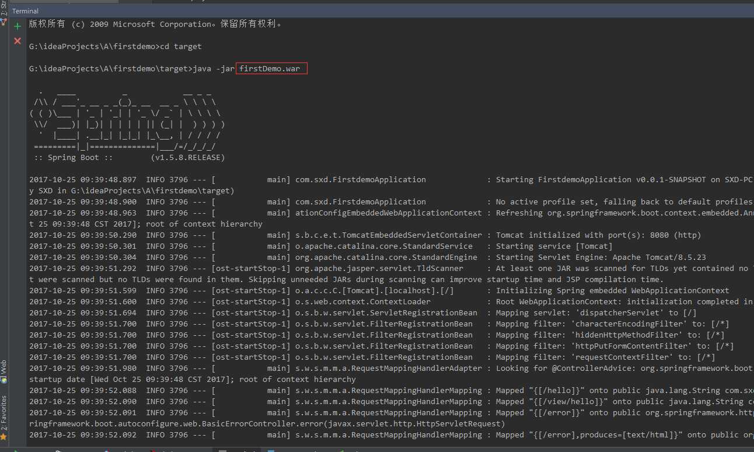The width and height of the screenshot is (754, 452).
Task: Open the 2: Favorites tool window tab
Action: pos(4,417)
